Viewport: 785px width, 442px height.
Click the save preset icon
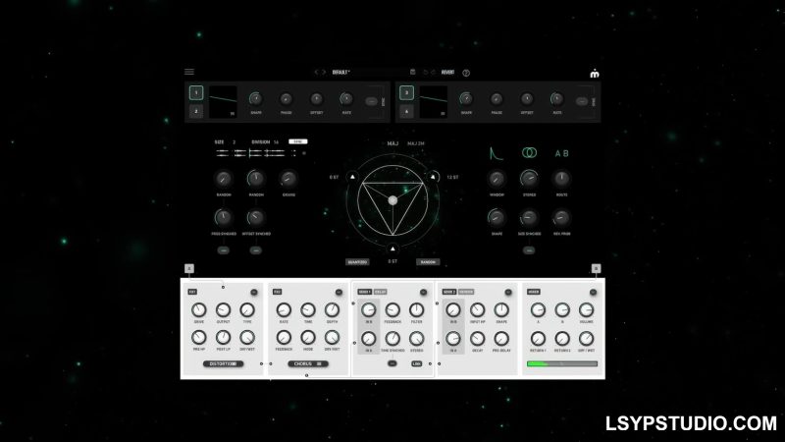413,72
